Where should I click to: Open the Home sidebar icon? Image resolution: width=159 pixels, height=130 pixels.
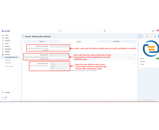click(3, 35)
